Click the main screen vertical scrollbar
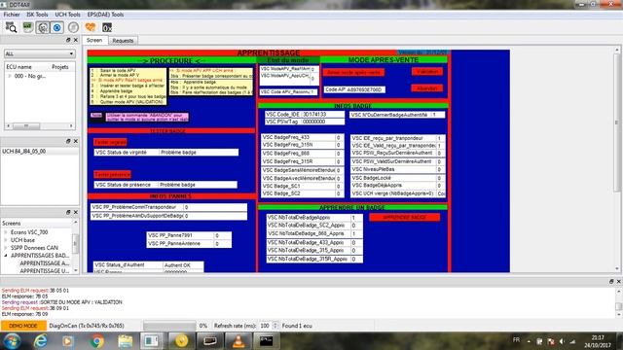 [x=617, y=158]
